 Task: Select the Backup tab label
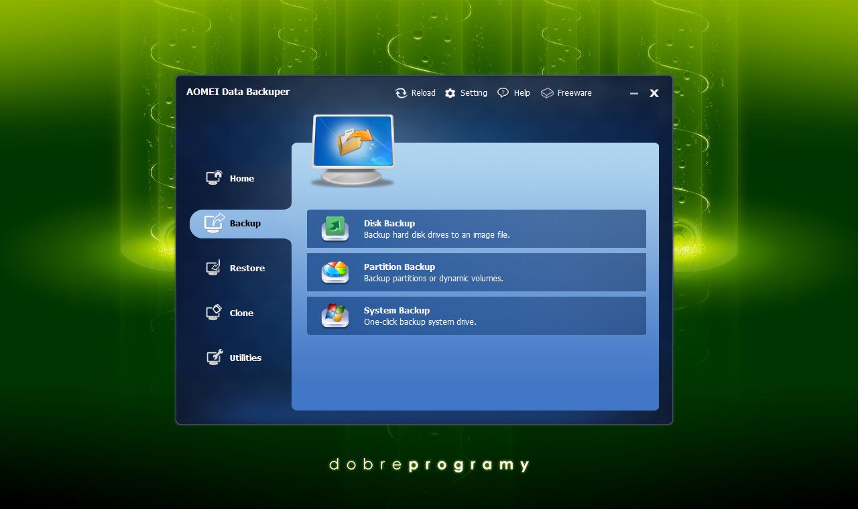[245, 224]
